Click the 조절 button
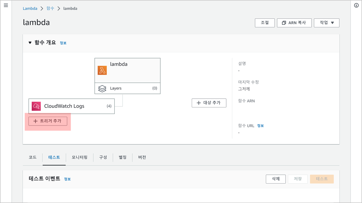This screenshot has height=203, width=362. tap(265, 23)
